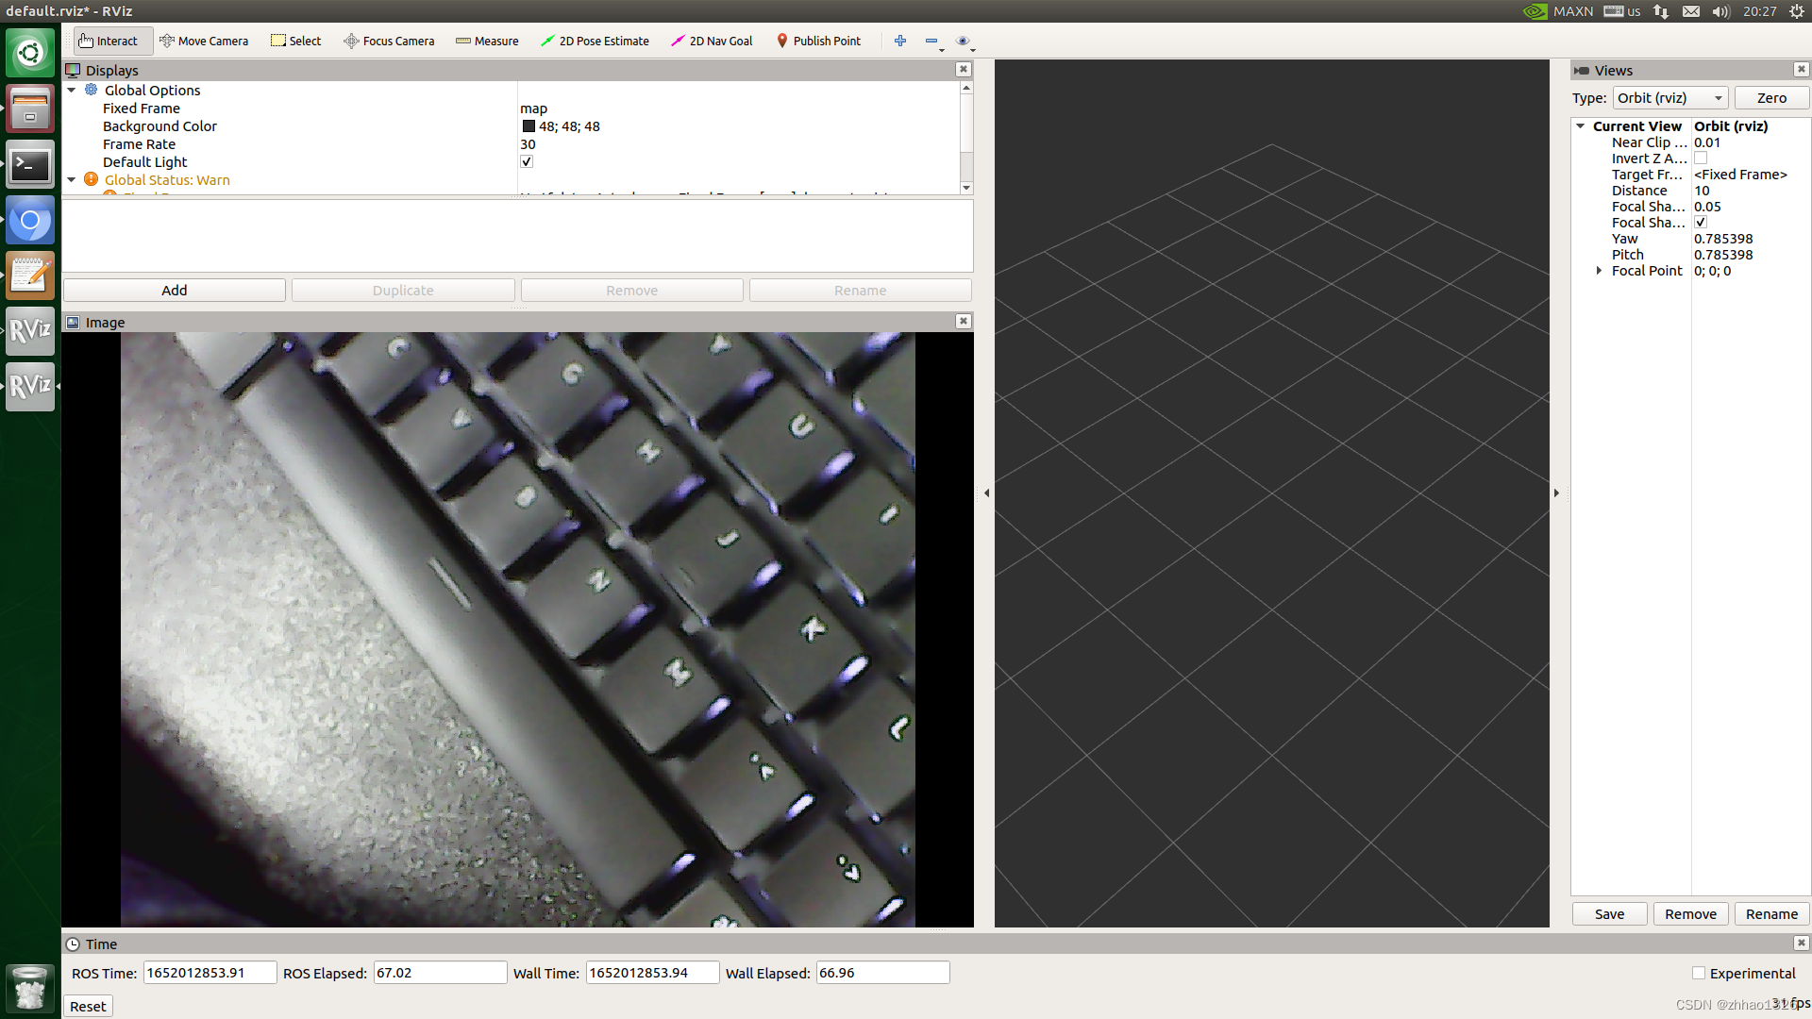Enable the Experimental checkbox
The height and width of the screenshot is (1019, 1812).
pyautogui.click(x=1699, y=973)
